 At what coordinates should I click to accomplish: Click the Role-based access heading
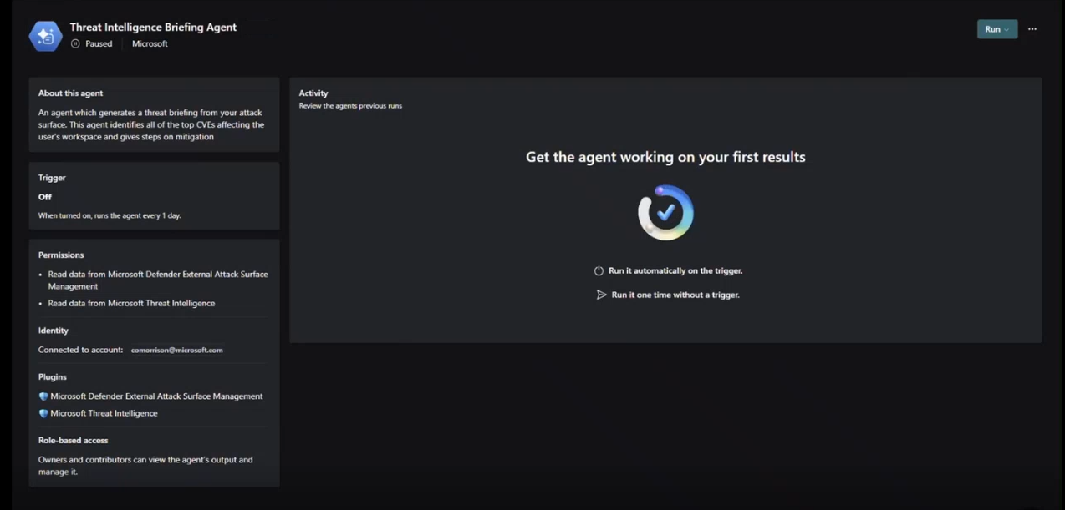pos(73,440)
